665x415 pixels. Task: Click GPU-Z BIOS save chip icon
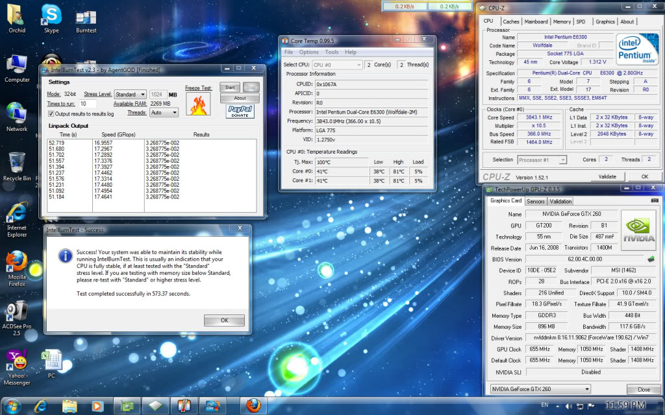point(651,259)
